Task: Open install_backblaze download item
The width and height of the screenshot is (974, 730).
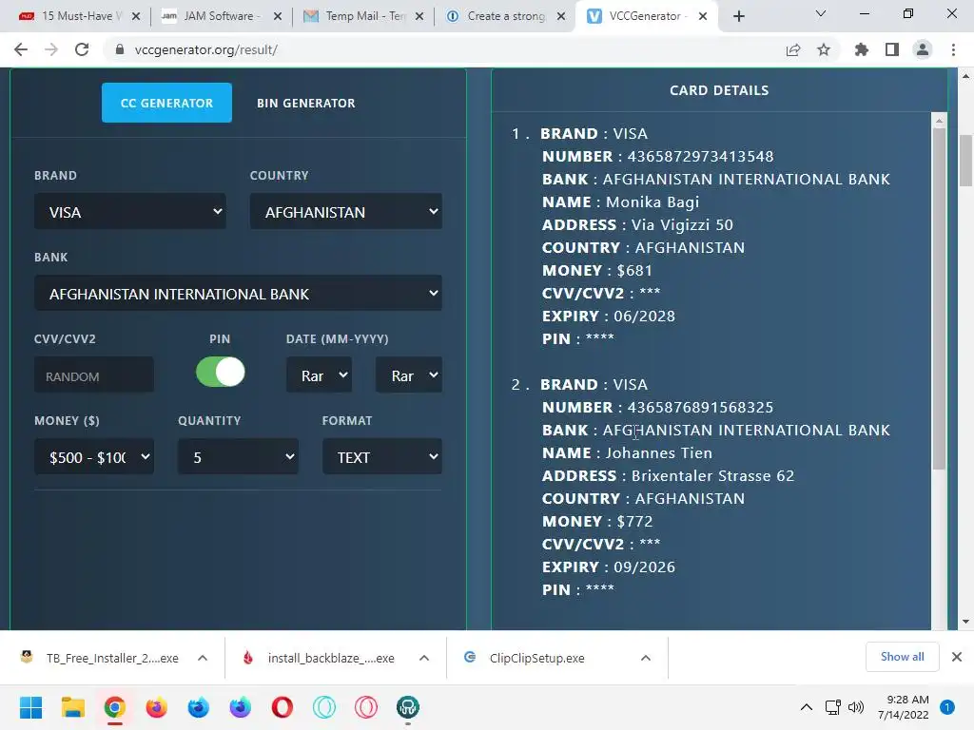Action: (x=320, y=658)
